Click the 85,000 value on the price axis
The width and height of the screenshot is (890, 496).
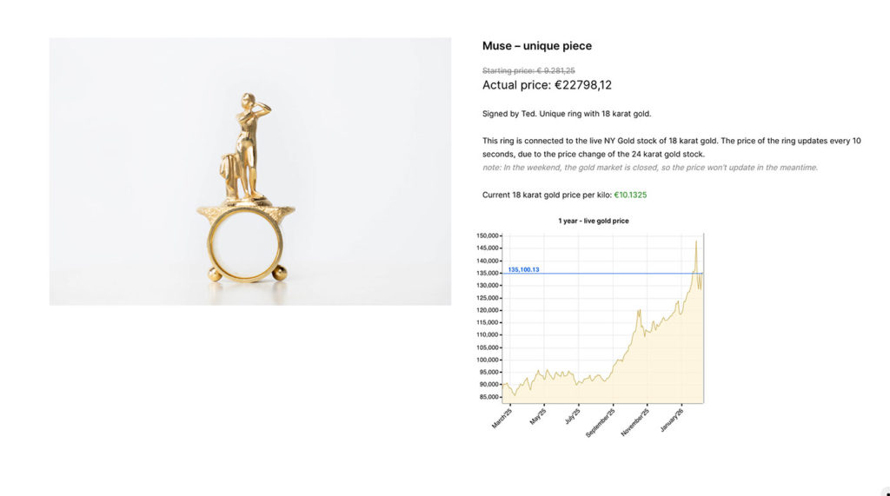click(x=488, y=397)
